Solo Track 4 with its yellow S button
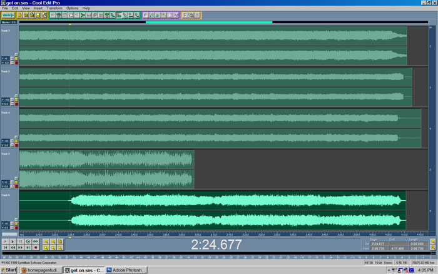 click(16, 141)
